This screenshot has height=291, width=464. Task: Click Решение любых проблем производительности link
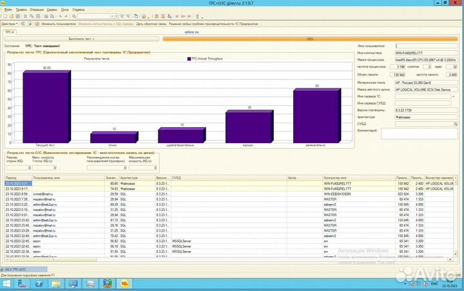click(x=213, y=24)
